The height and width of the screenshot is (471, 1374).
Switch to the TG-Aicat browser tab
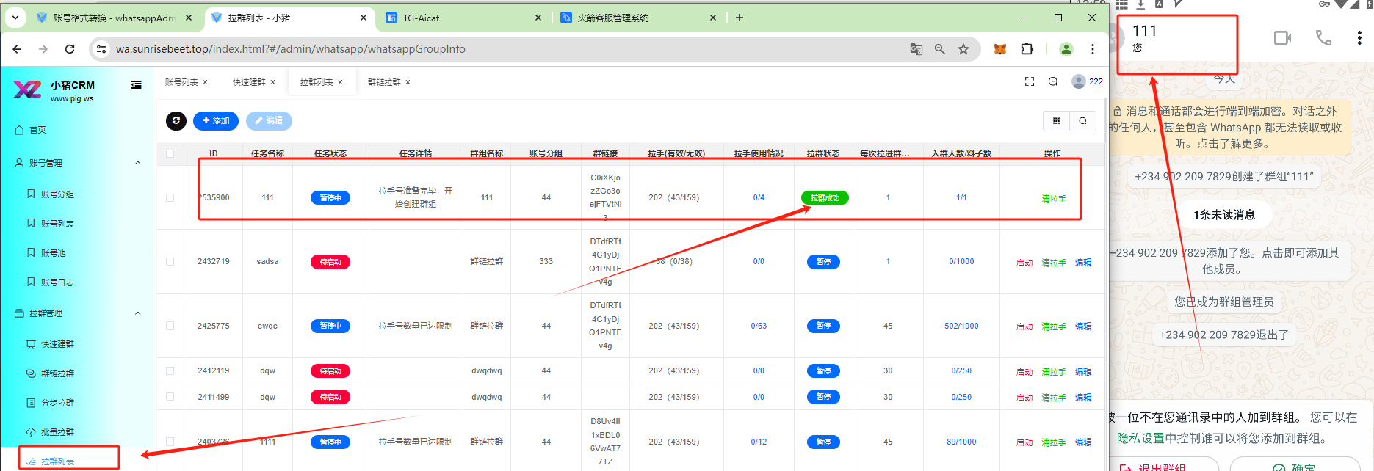coord(463,18)
